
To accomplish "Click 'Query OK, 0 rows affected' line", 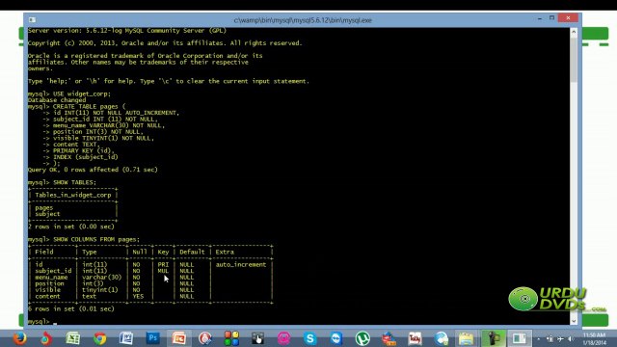I will pyautogui.click(x=93, y=170).
